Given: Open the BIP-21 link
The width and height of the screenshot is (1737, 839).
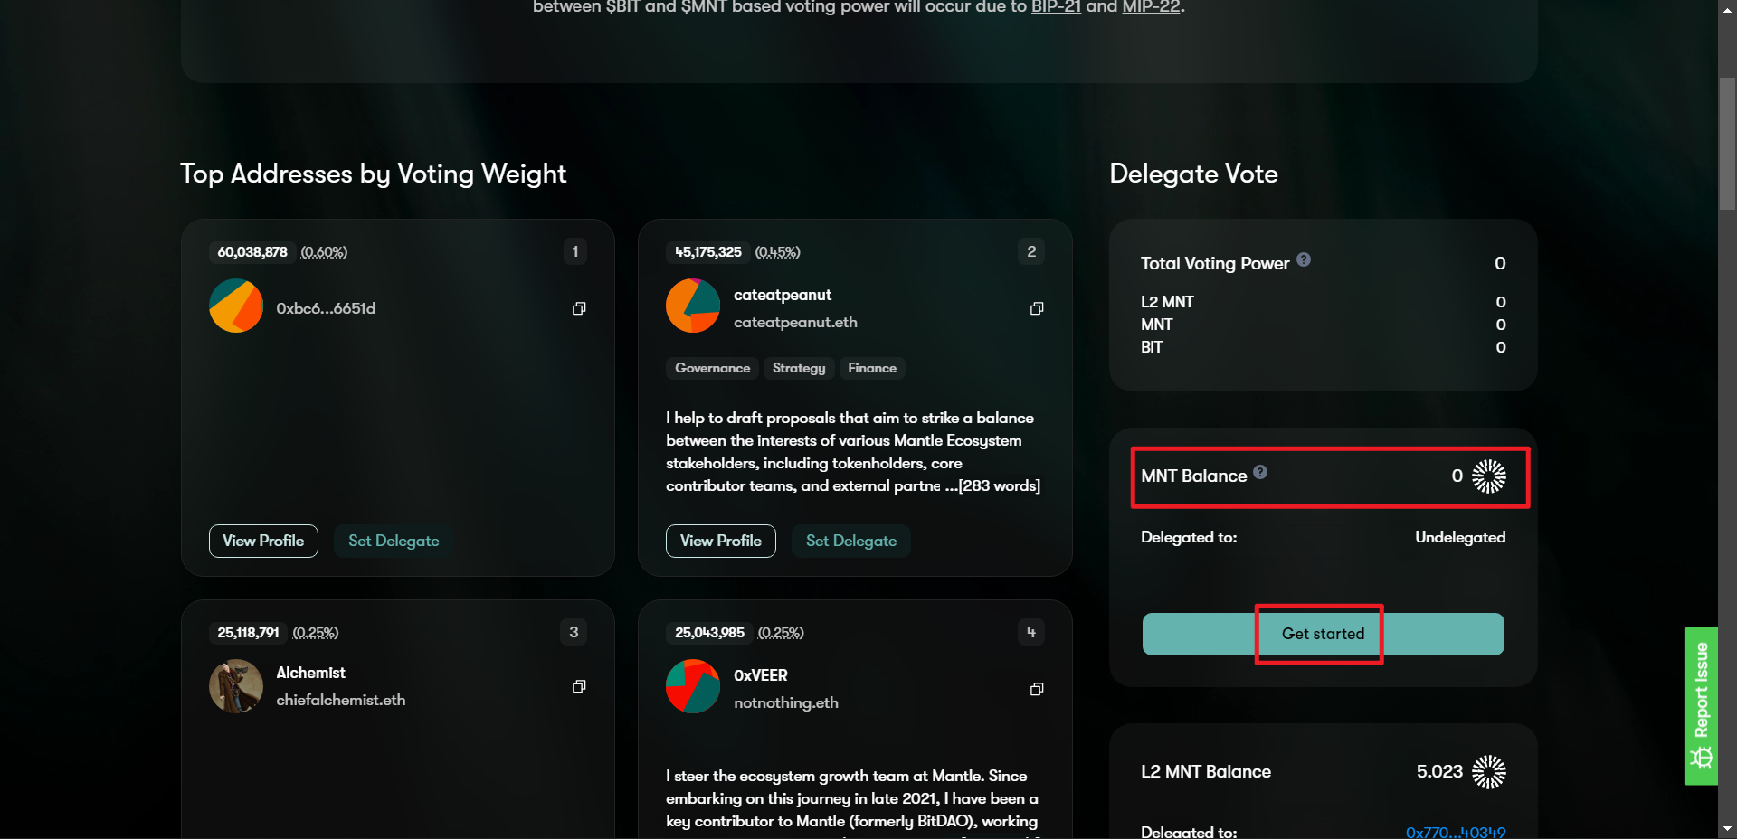Looking at the screenshot, I should click(x=1056, y=7).
